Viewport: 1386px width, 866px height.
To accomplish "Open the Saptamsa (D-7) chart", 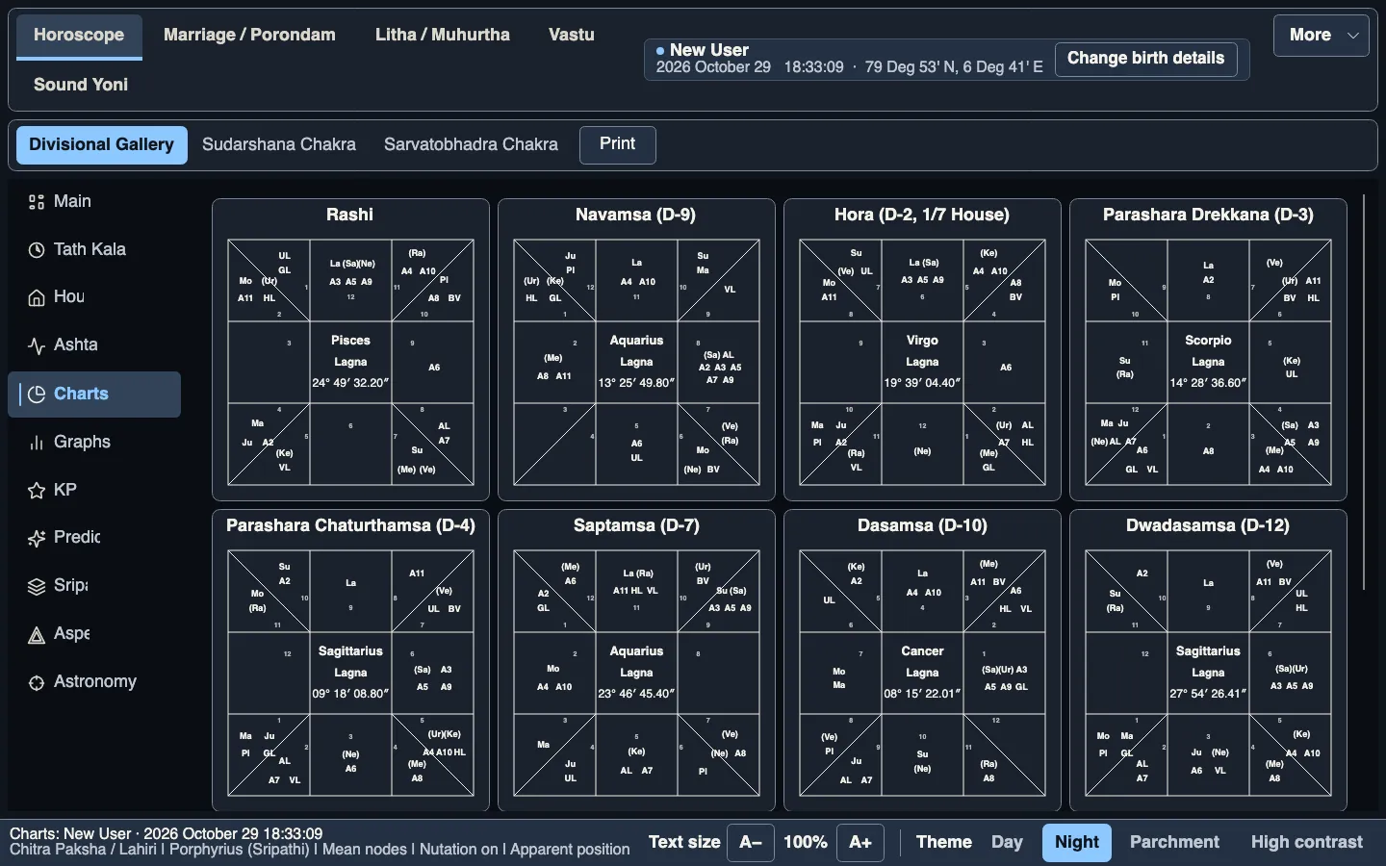I will (x=636, y=661).
